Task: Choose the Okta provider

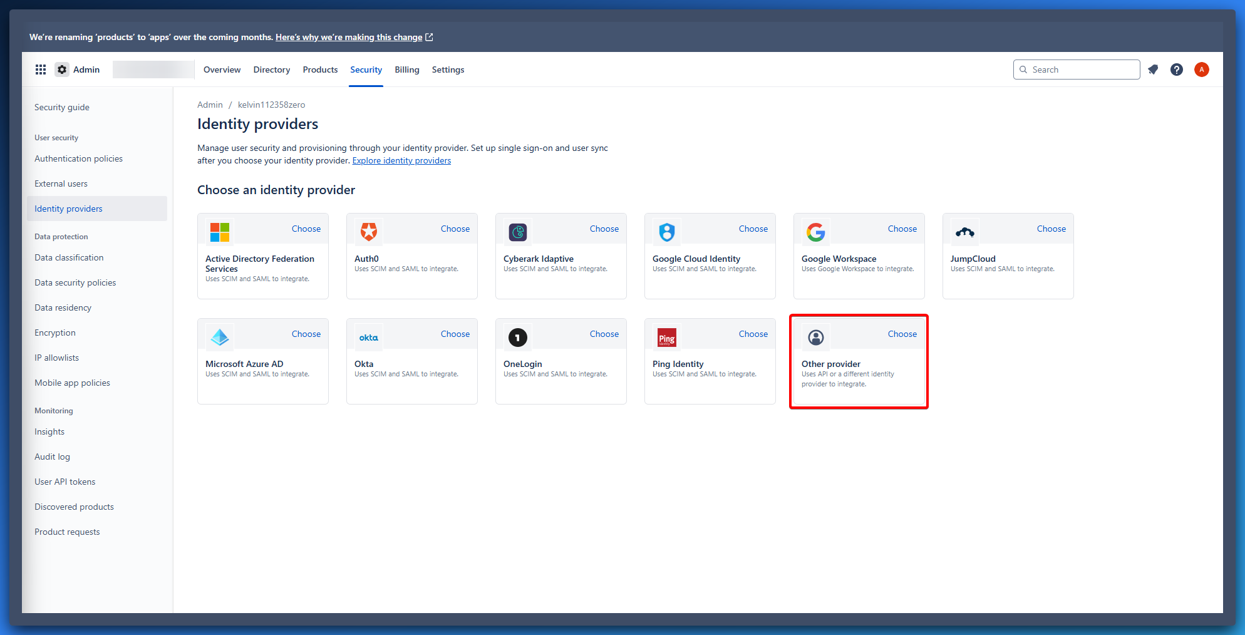Action: tap(455, 334)
